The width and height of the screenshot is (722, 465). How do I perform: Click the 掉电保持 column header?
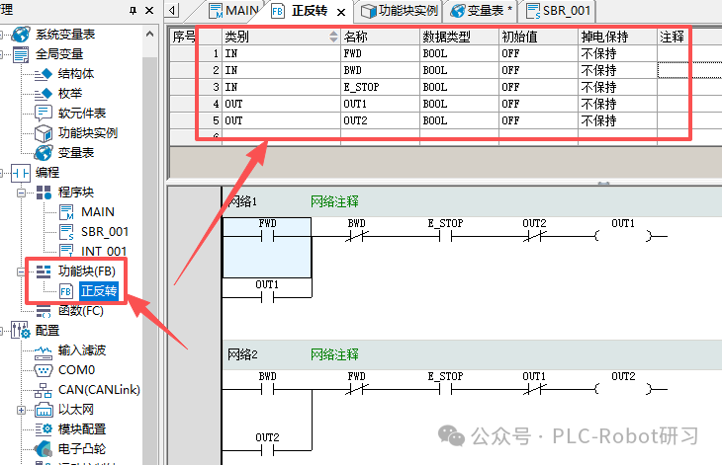pos(617,37)
